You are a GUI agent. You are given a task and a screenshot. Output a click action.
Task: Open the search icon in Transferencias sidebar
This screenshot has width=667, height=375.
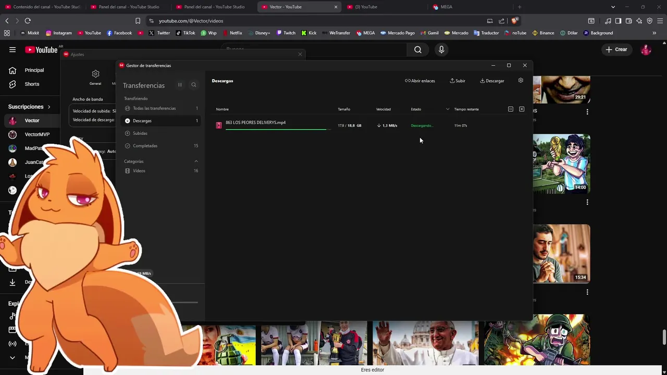[193, 85]
